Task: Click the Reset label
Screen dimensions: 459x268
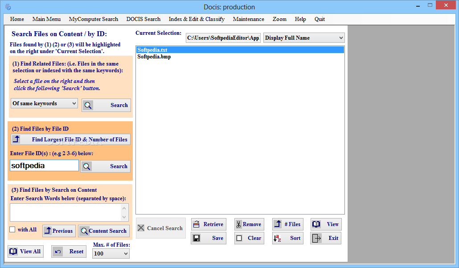Action: [76, 252]
